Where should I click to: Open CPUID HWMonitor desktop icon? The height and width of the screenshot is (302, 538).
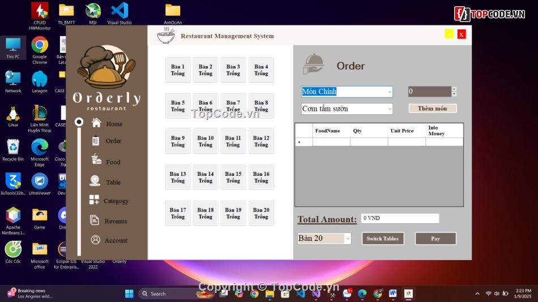[x=40, y=16]
